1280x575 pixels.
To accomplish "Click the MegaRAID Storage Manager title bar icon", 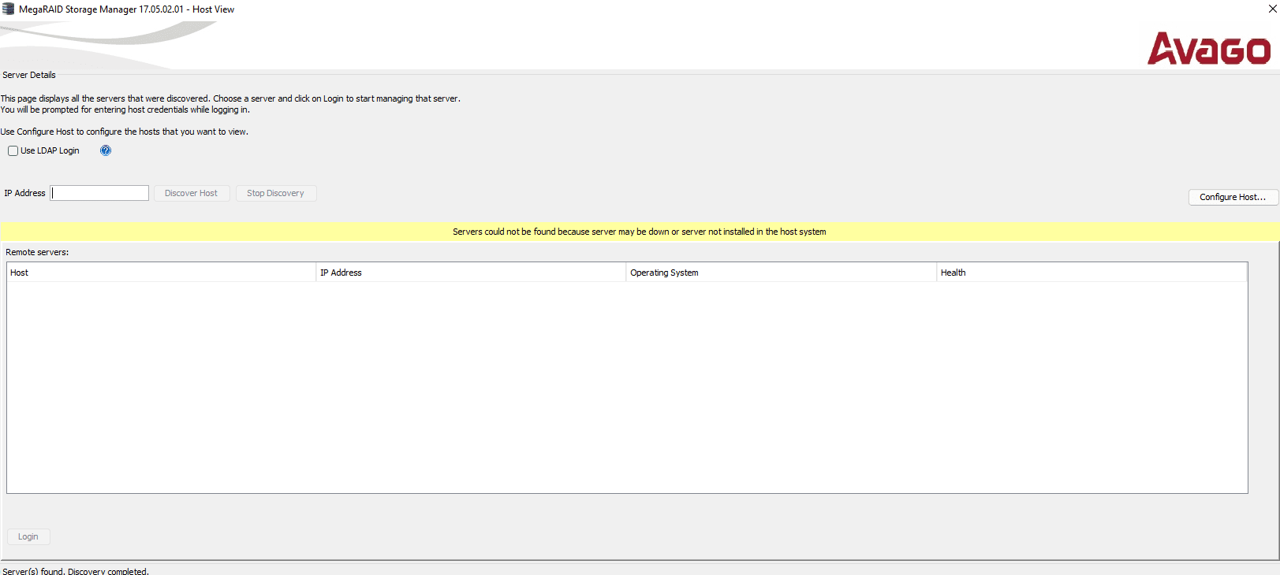I will (9, 9).
